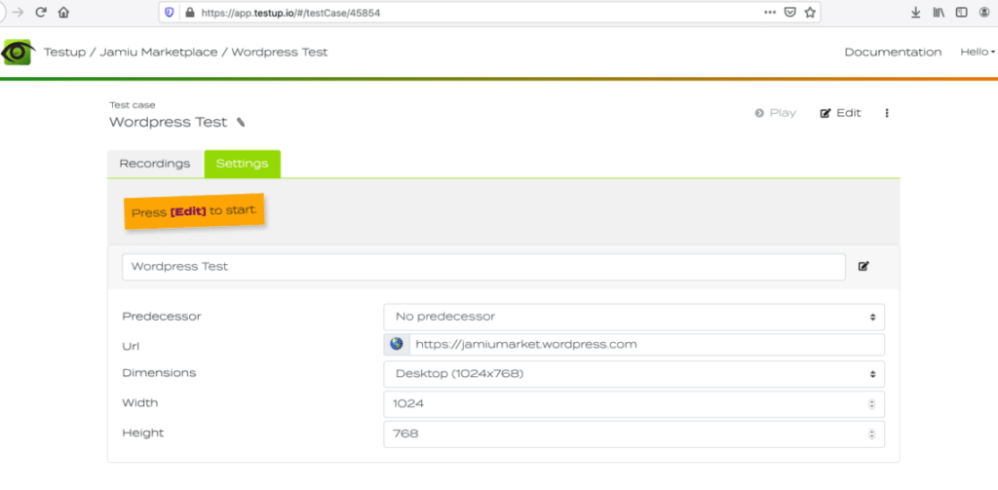Open the tracking protection shield icon
The height and width of the screenshot is (490, 998).
[170, 12]
